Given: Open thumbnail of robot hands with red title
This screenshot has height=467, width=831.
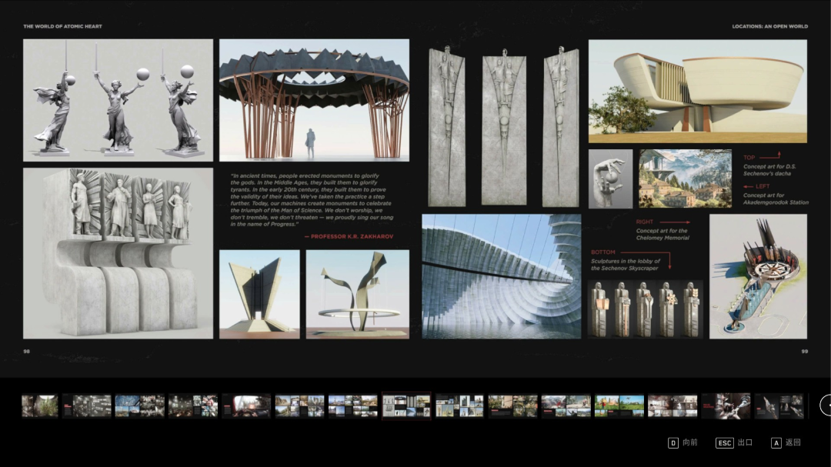Looking at the screenshot, I should pyautogui.click(x=726, y=406).
